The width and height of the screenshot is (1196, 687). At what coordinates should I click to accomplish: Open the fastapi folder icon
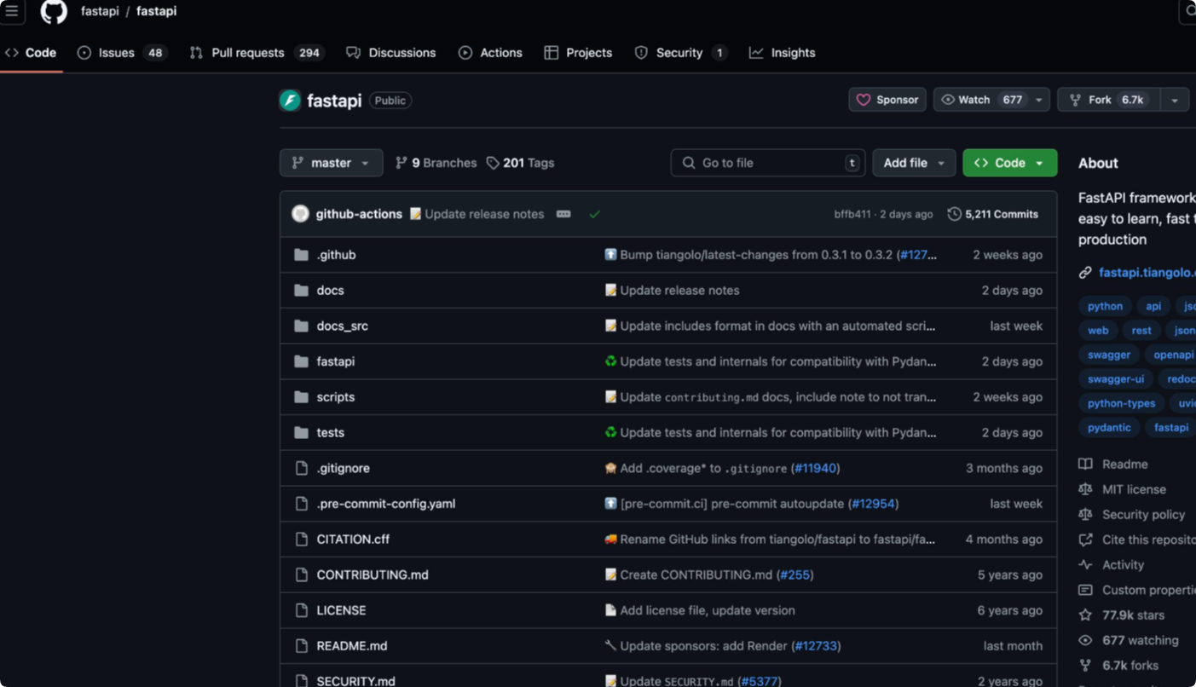[301, 361]
